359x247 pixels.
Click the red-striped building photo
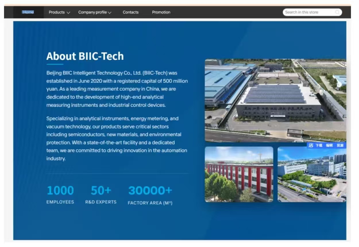[x=239, y=174]
